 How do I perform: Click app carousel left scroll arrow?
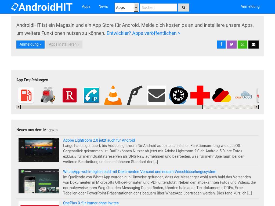coord(19,107)
